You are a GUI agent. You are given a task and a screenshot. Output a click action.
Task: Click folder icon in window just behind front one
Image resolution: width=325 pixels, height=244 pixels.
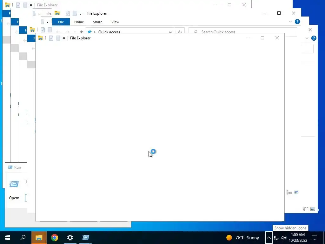(x=32, y=30)
